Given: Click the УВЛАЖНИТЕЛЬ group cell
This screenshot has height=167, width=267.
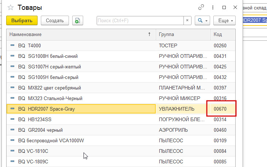Looking at the screenshot, I should coord(183,109).
